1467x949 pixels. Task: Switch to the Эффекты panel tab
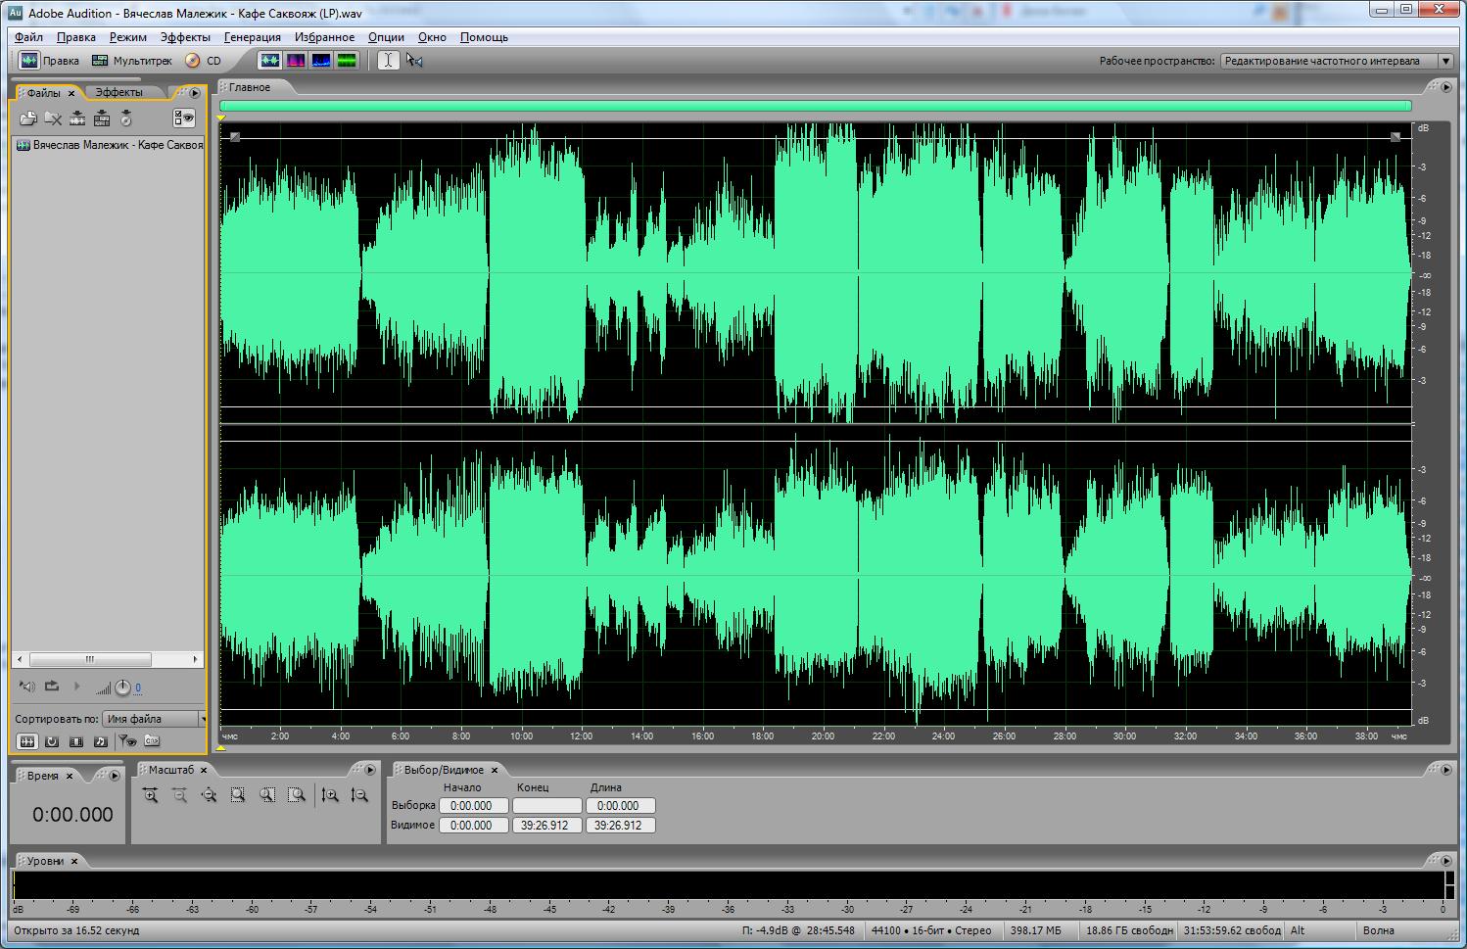(x=118, y=93)
